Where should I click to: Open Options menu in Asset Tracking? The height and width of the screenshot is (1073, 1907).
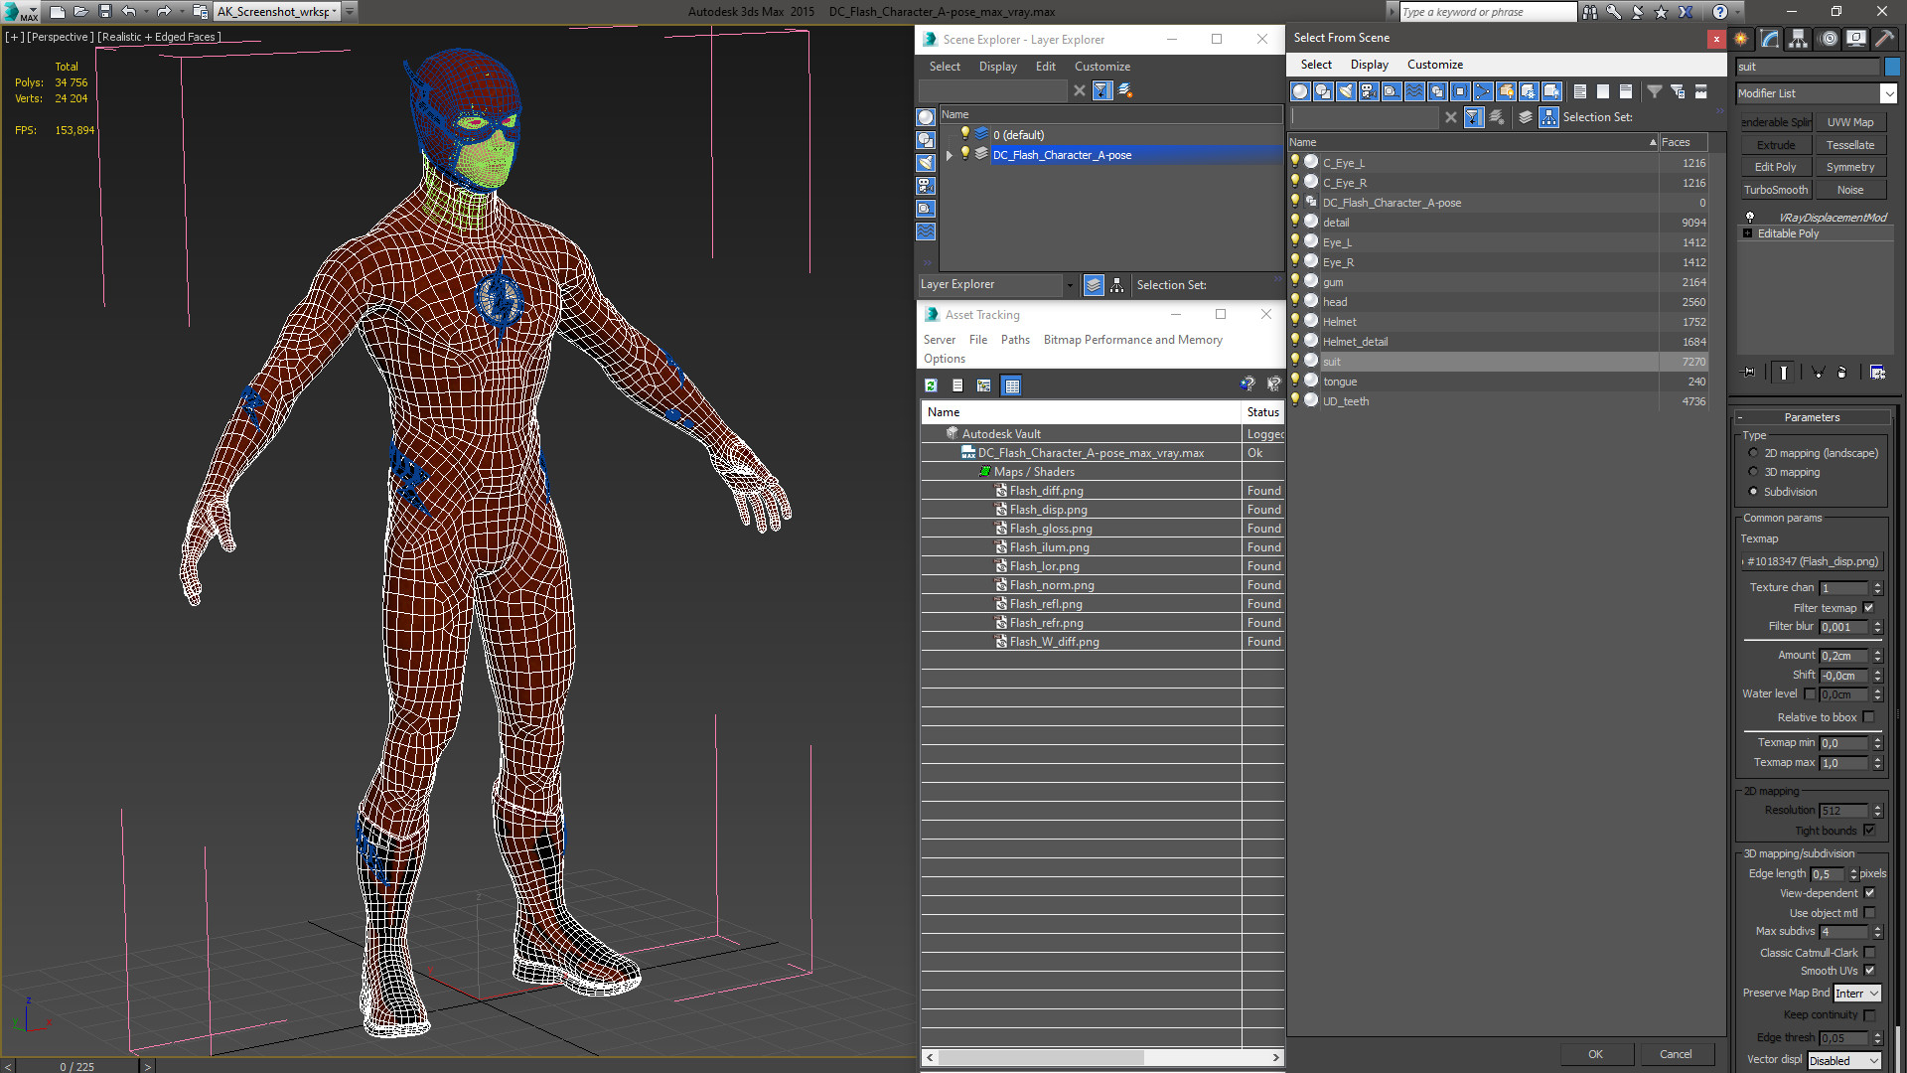click(x=944, y=359)
